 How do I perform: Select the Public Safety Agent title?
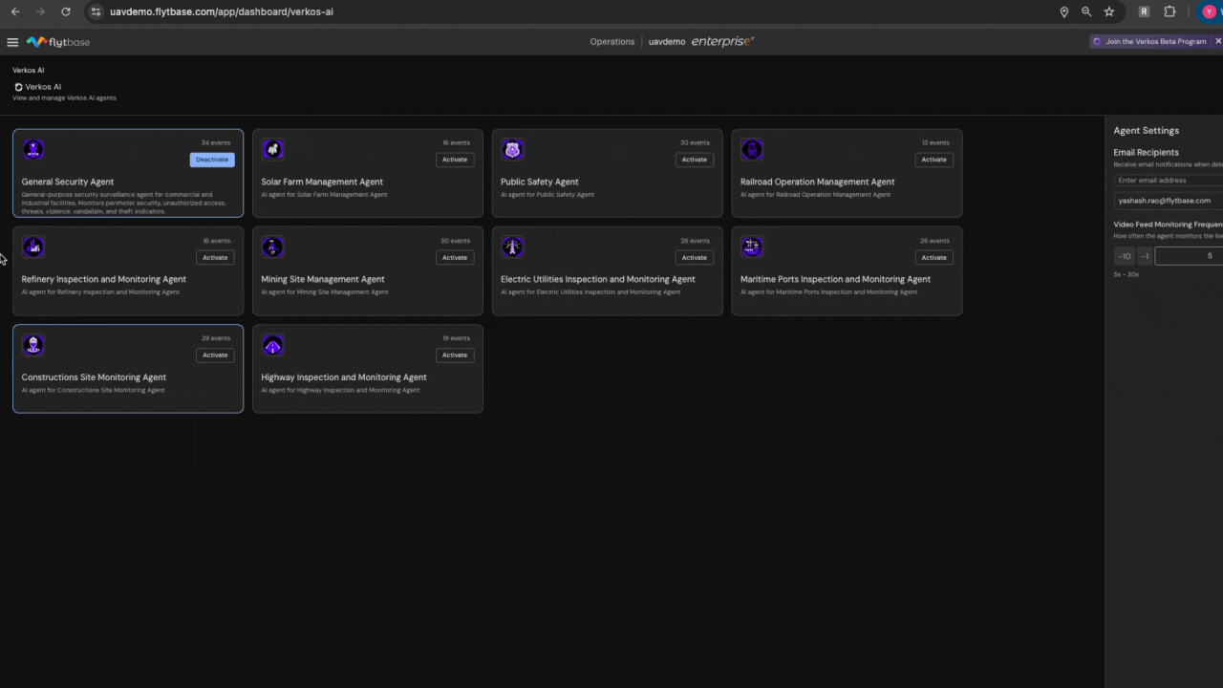tap(540, 182)
